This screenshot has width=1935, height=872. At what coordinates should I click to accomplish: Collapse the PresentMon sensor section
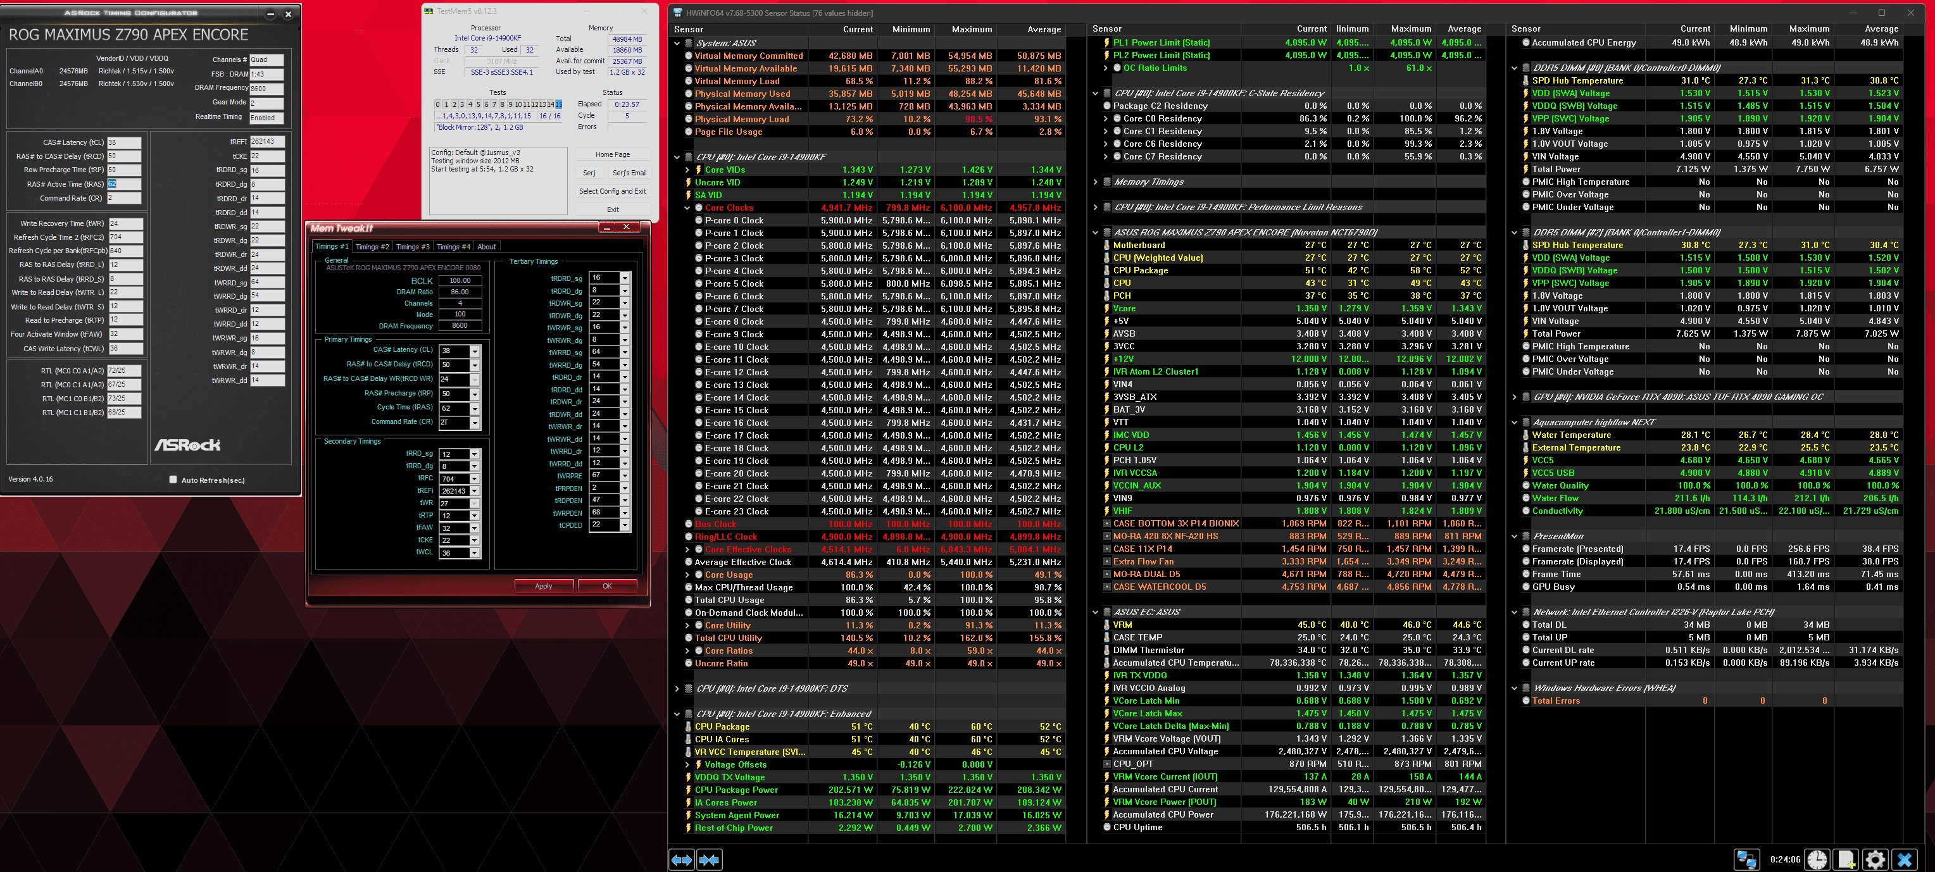1514,536
